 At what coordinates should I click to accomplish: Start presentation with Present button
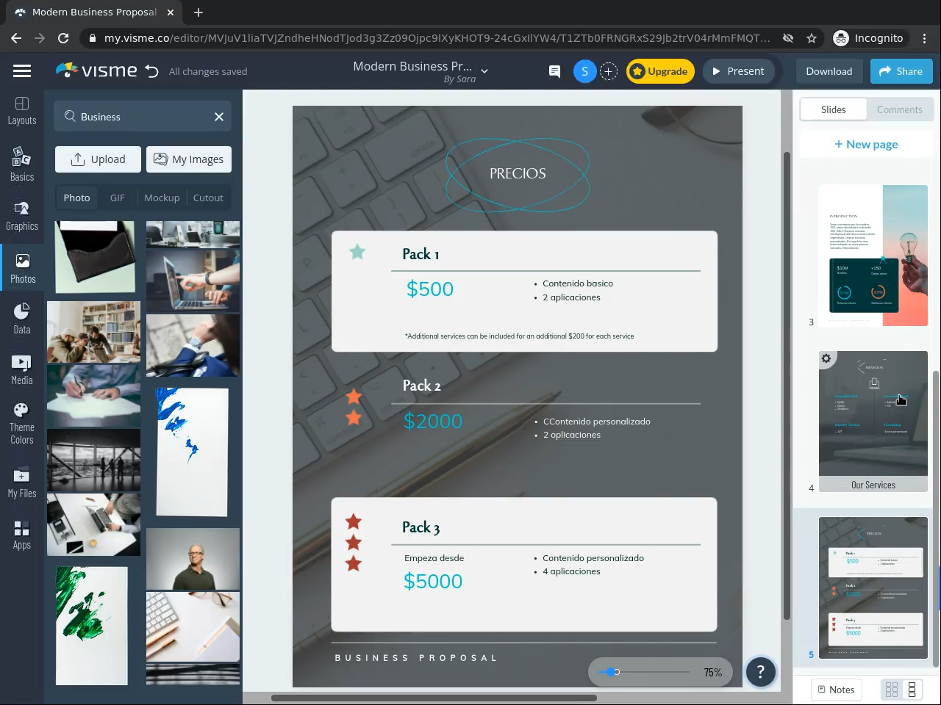pyautogui.click(x=738, y=71)
